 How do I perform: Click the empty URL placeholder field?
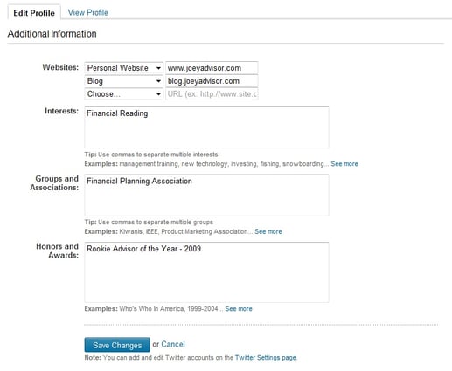tap(212, 94)
